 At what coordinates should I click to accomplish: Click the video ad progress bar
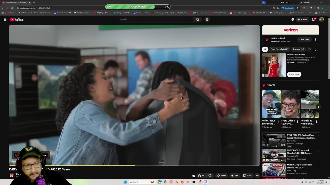point(134,165)
